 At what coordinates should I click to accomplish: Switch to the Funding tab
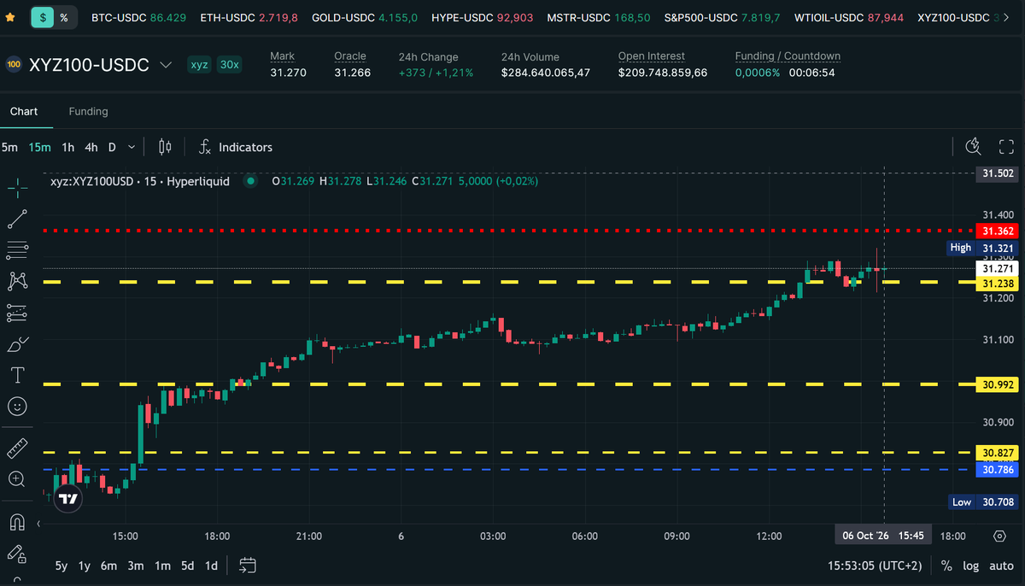point(88,111)
